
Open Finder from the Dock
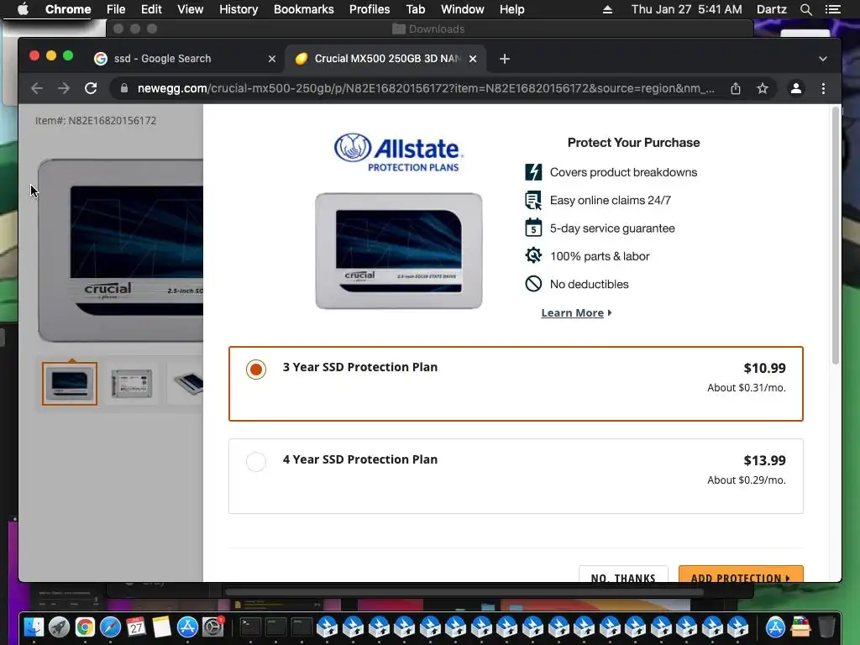34,627
